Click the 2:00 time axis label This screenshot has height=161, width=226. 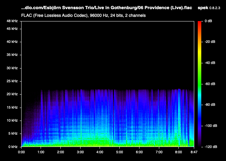click(60, 152)
